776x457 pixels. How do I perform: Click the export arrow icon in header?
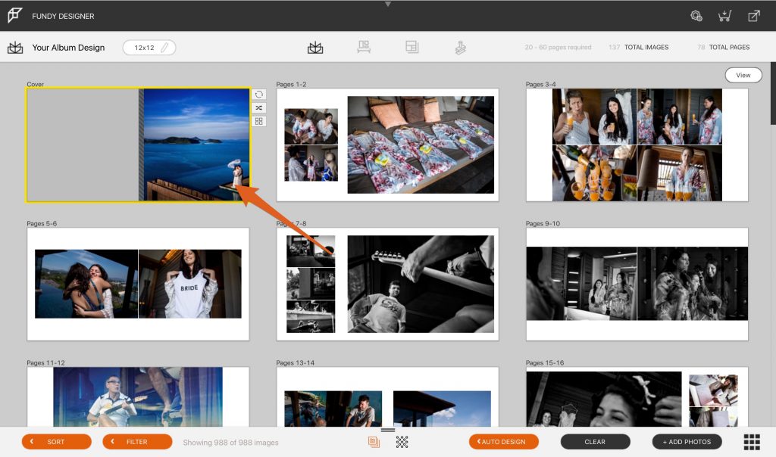(x=754, y=16)
